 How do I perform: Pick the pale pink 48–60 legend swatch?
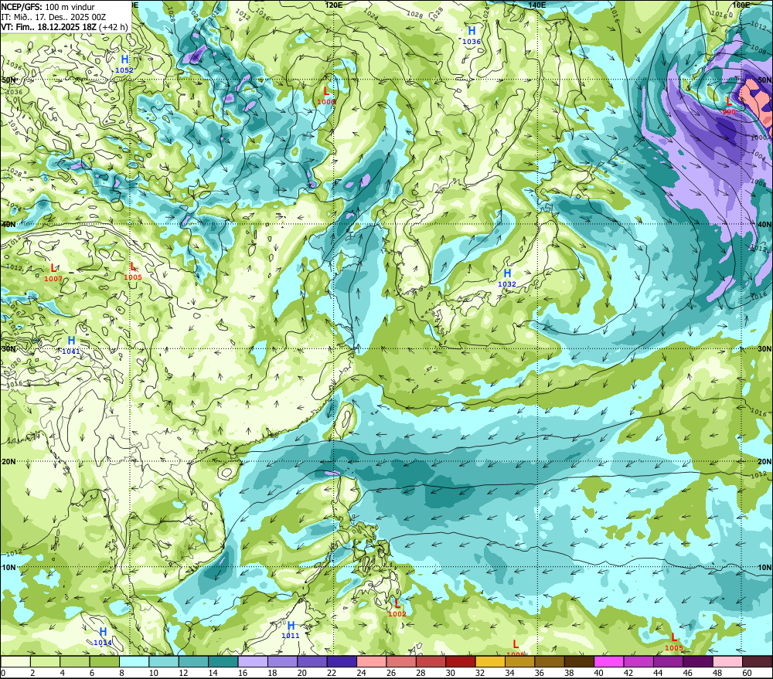point(727,661)
